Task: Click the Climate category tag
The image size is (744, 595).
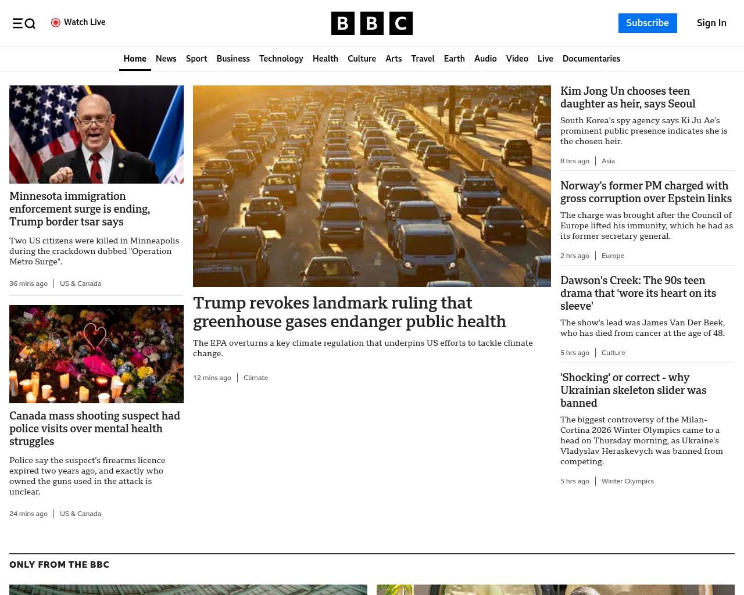Action: [256, 378]
